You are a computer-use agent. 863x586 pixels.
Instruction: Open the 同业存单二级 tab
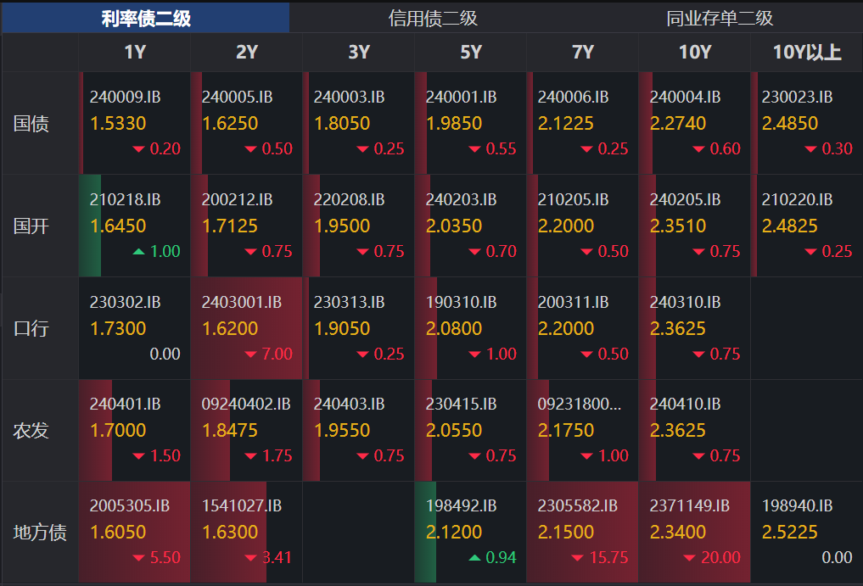click(x=720, y=18)
